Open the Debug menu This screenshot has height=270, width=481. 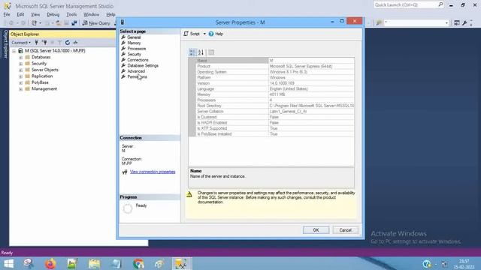pos(53,14)
